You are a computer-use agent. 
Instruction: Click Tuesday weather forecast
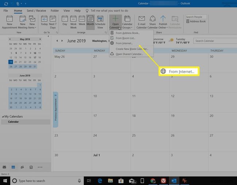pos(179,41)
